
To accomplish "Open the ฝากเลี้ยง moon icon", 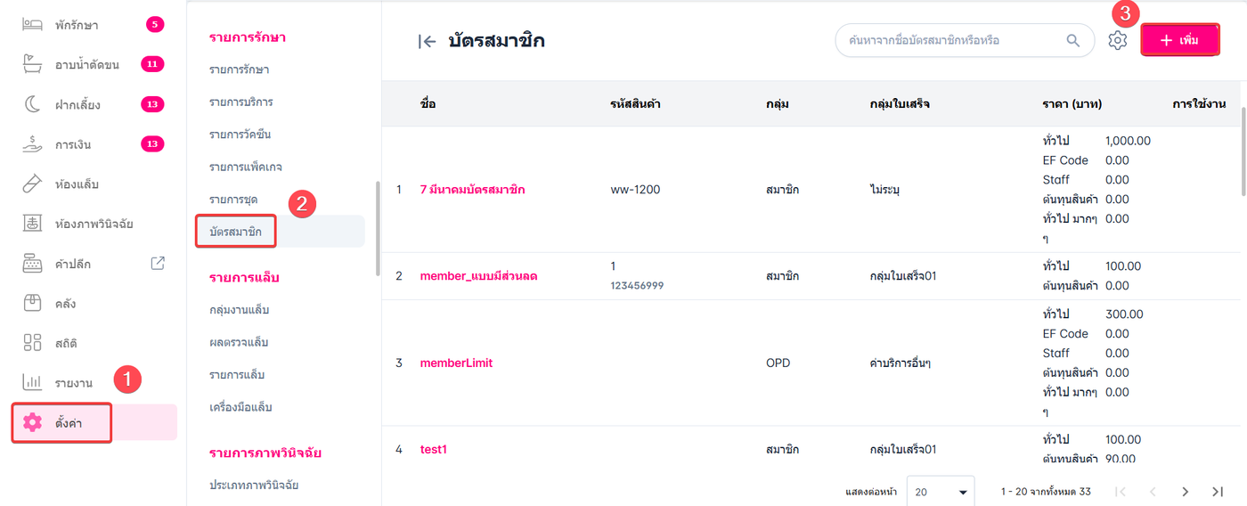I will 32,105.
